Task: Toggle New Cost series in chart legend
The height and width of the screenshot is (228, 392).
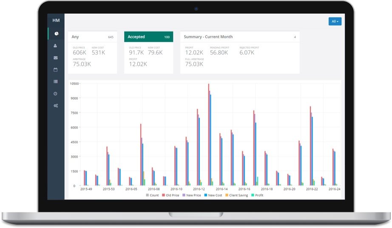Action: pos(213,195)
